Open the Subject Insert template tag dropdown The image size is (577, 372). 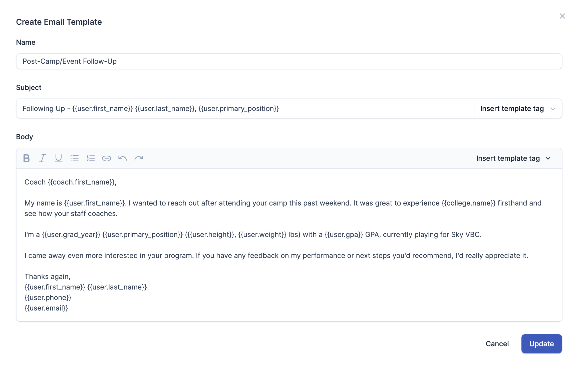pos(517,108)
